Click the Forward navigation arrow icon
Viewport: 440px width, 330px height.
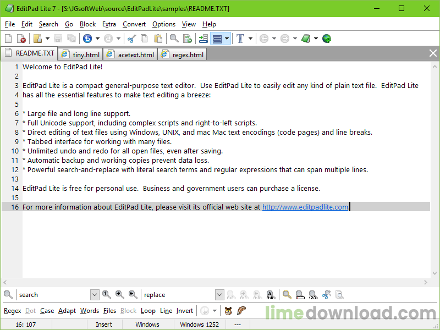point(285,38)
